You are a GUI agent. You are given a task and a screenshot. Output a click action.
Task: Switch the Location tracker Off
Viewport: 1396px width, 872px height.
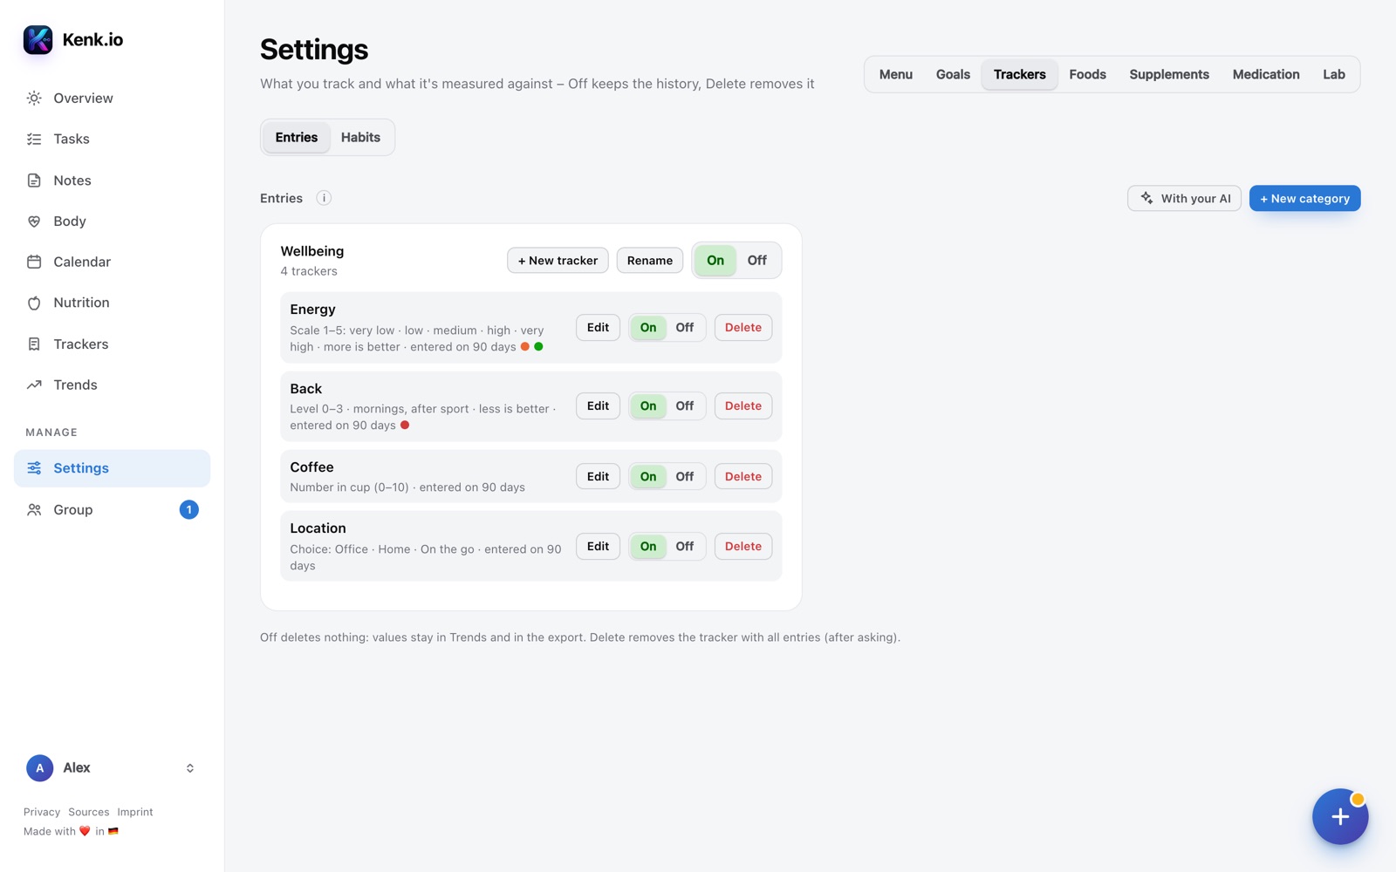(x=685, y=547)
